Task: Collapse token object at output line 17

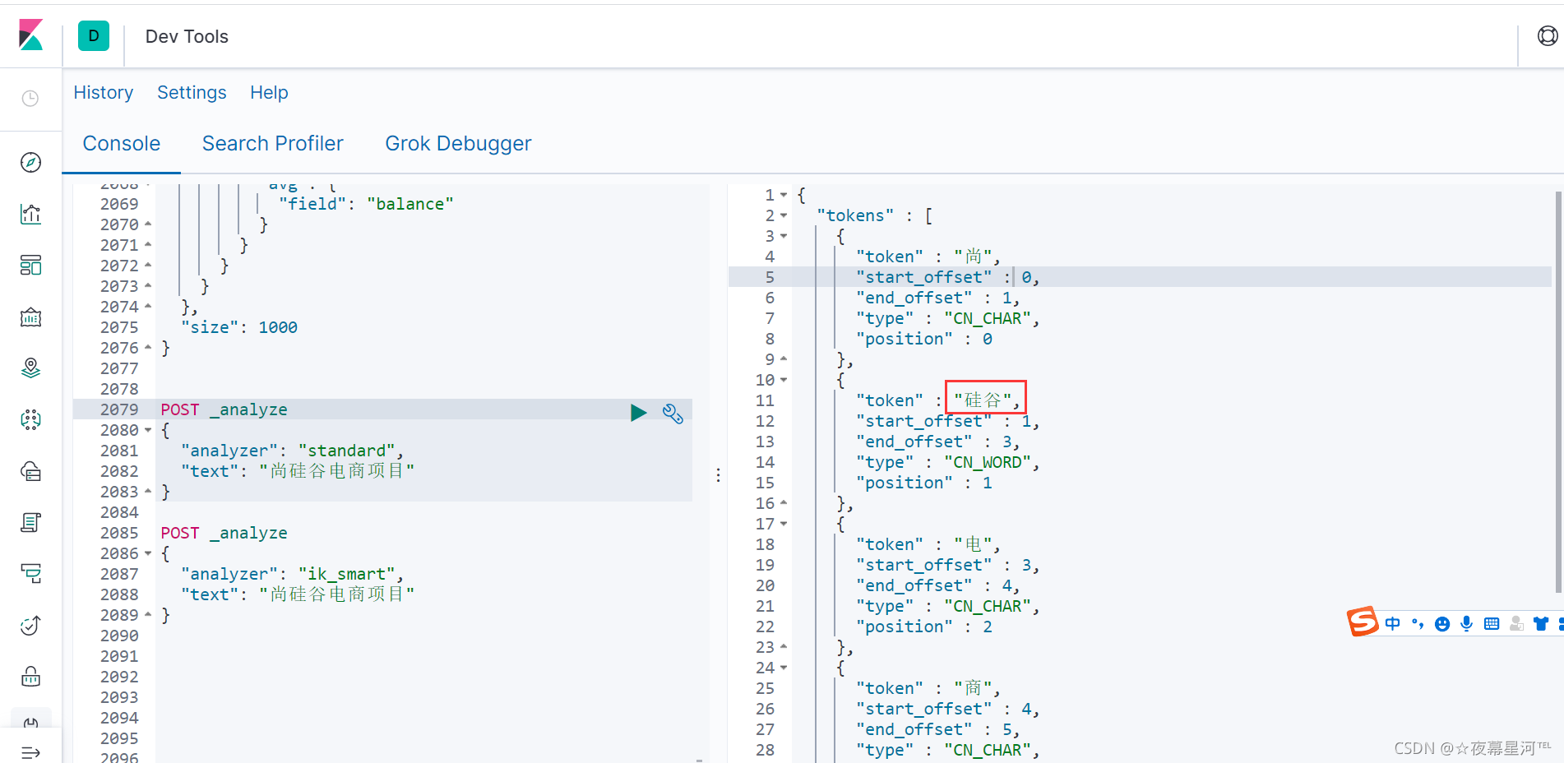Action: [x=784, y=524]
